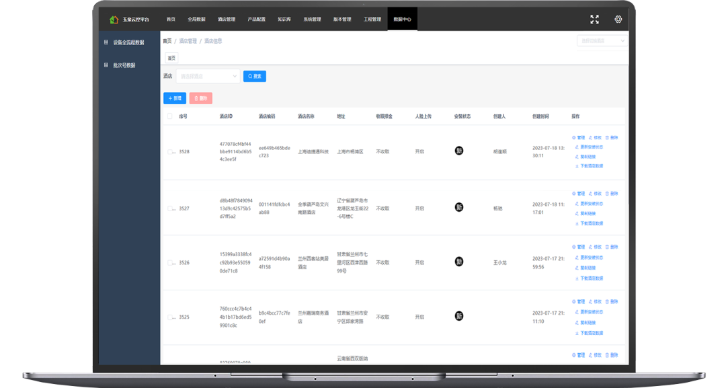Click the 安装状态 column header
This screenshot has width=726, height=388.
[462, 116]
